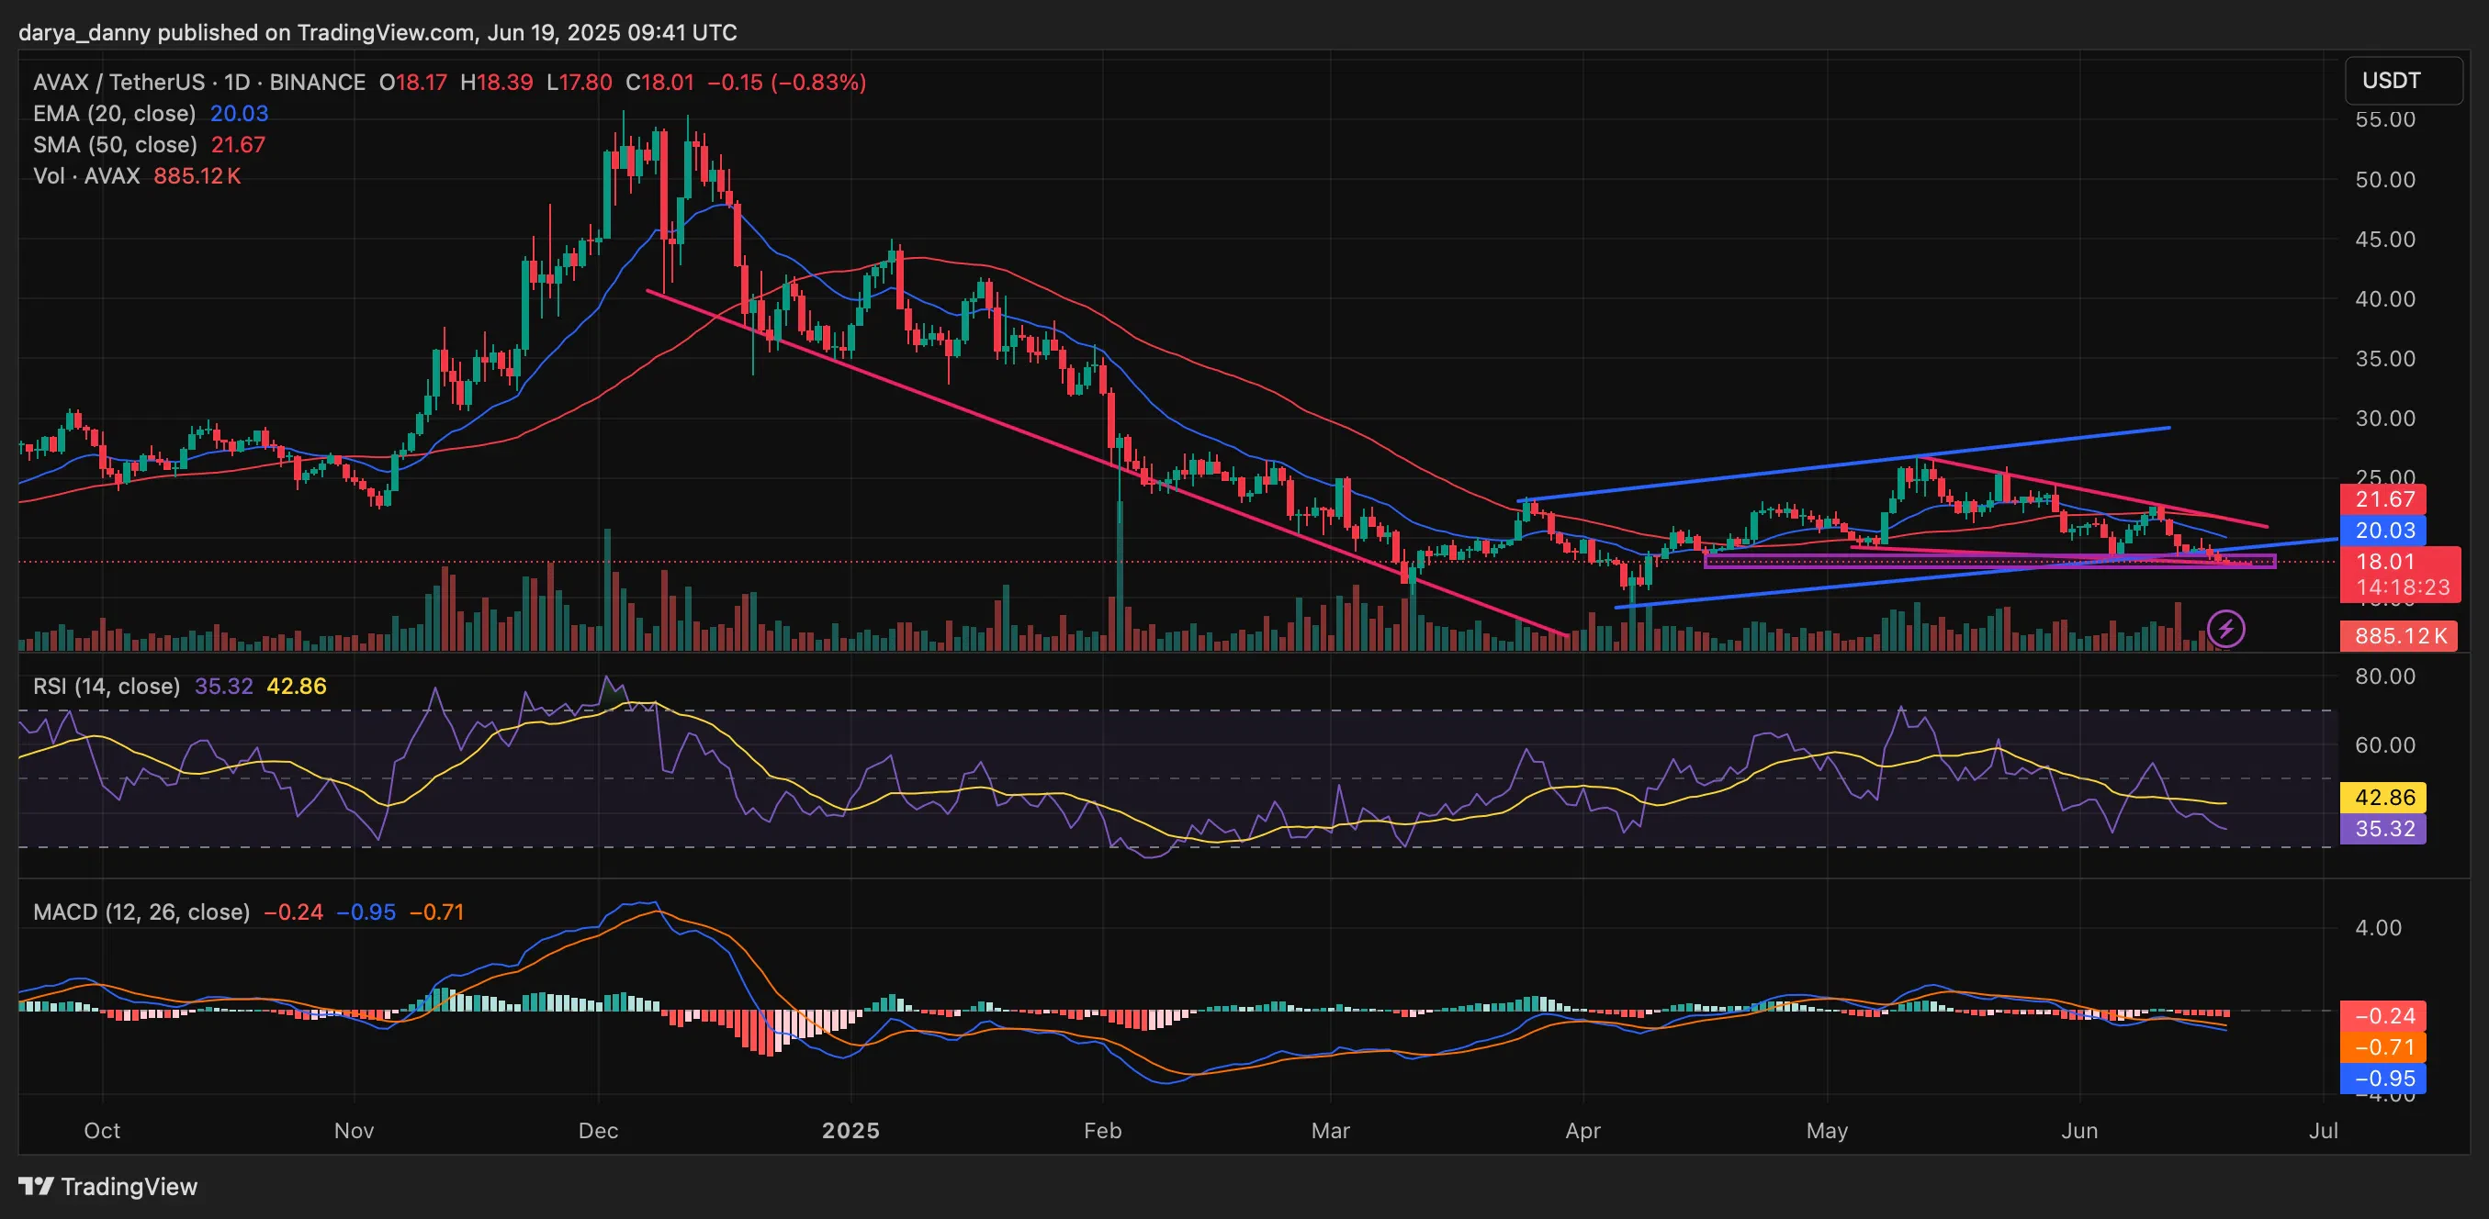Click the -0.71 MACD signal tag

click(2382, 1047)
